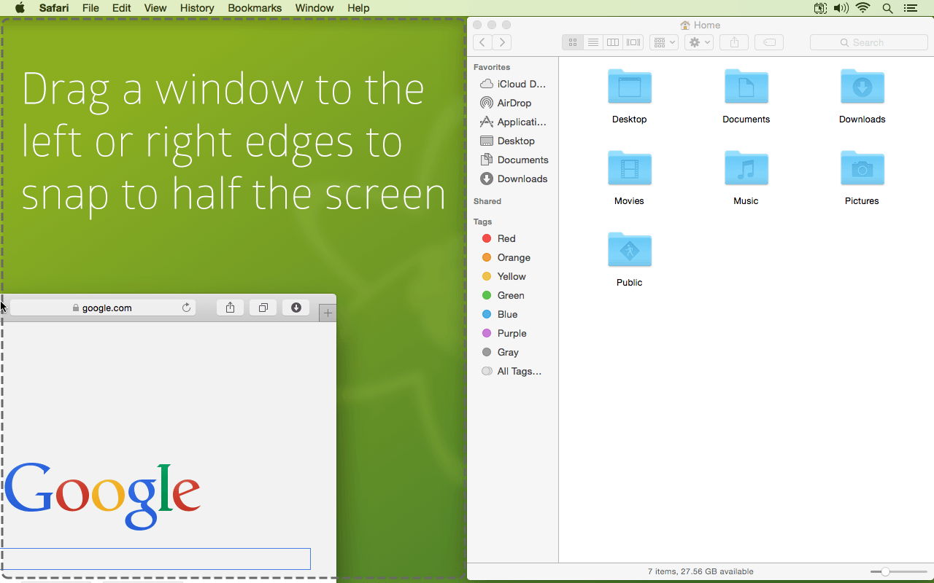Open the Edit menu
Image resolution: width=934 pixels, height=583 pixels.
121,8
